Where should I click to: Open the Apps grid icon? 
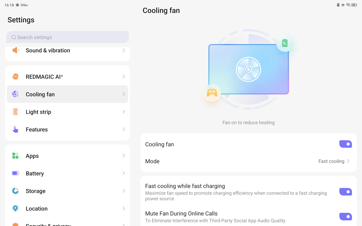15,156
